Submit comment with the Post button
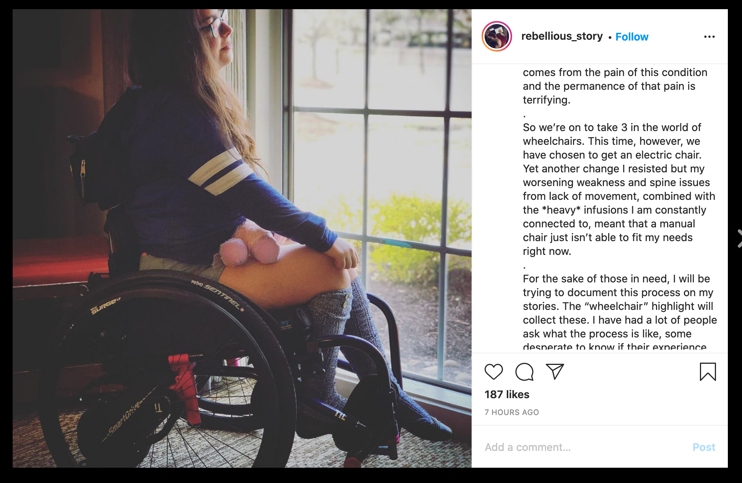 (704, 447)
